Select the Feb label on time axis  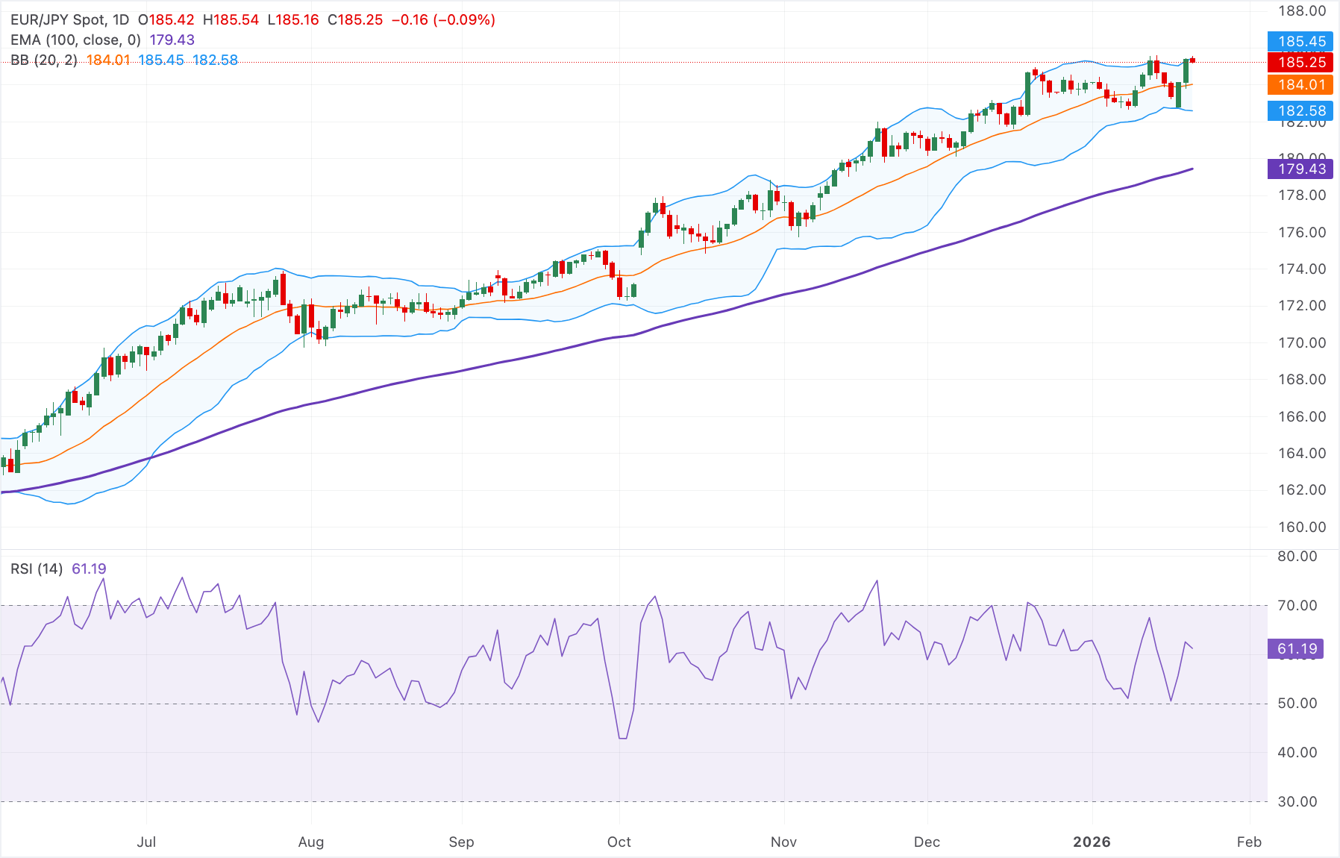[x=1249, y=842]
